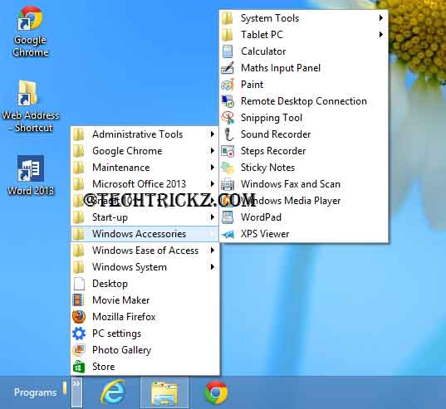Image resolution: width=446 pixels, height=409 pixels.
Task: Click the 'Sticky Notes' text label
Action: [x=267, y=168]
